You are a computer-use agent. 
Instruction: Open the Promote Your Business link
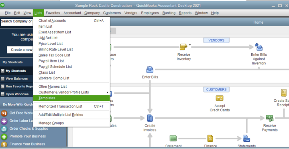(28, 136)
